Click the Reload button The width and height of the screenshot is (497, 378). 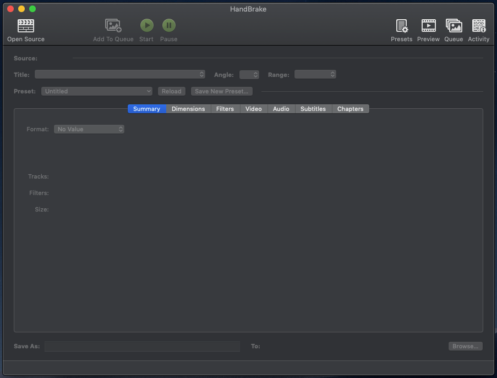tap(171, 91)
